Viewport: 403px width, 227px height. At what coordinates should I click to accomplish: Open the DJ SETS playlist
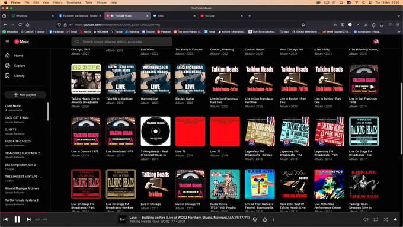point(11,130)
